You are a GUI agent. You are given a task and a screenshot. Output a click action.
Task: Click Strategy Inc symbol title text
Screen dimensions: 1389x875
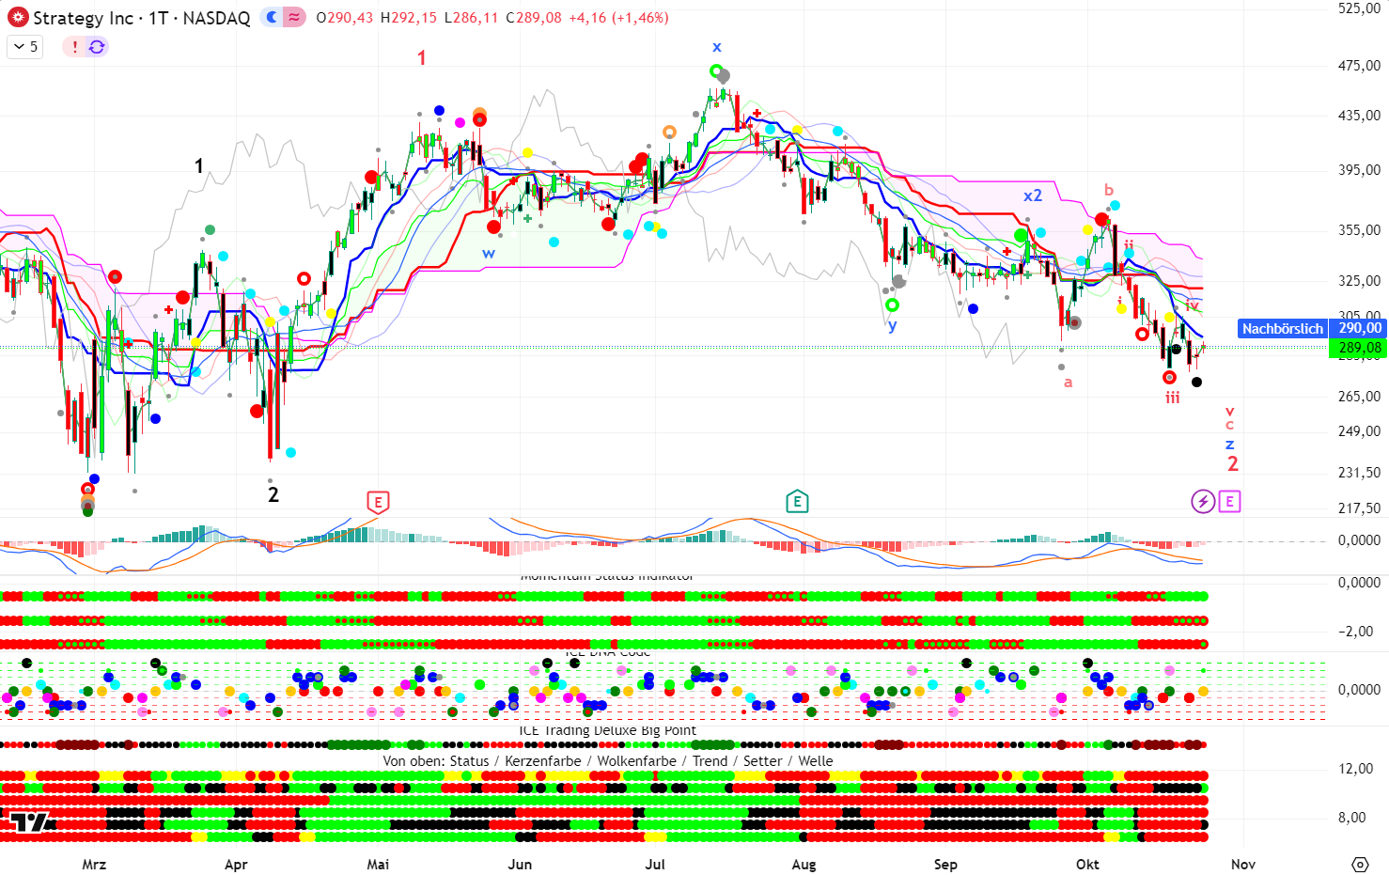[141, 18]
